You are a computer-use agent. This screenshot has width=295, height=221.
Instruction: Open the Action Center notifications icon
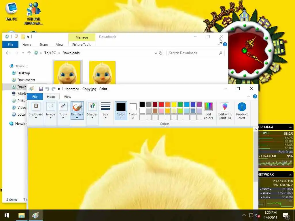[x=286, y=215]
